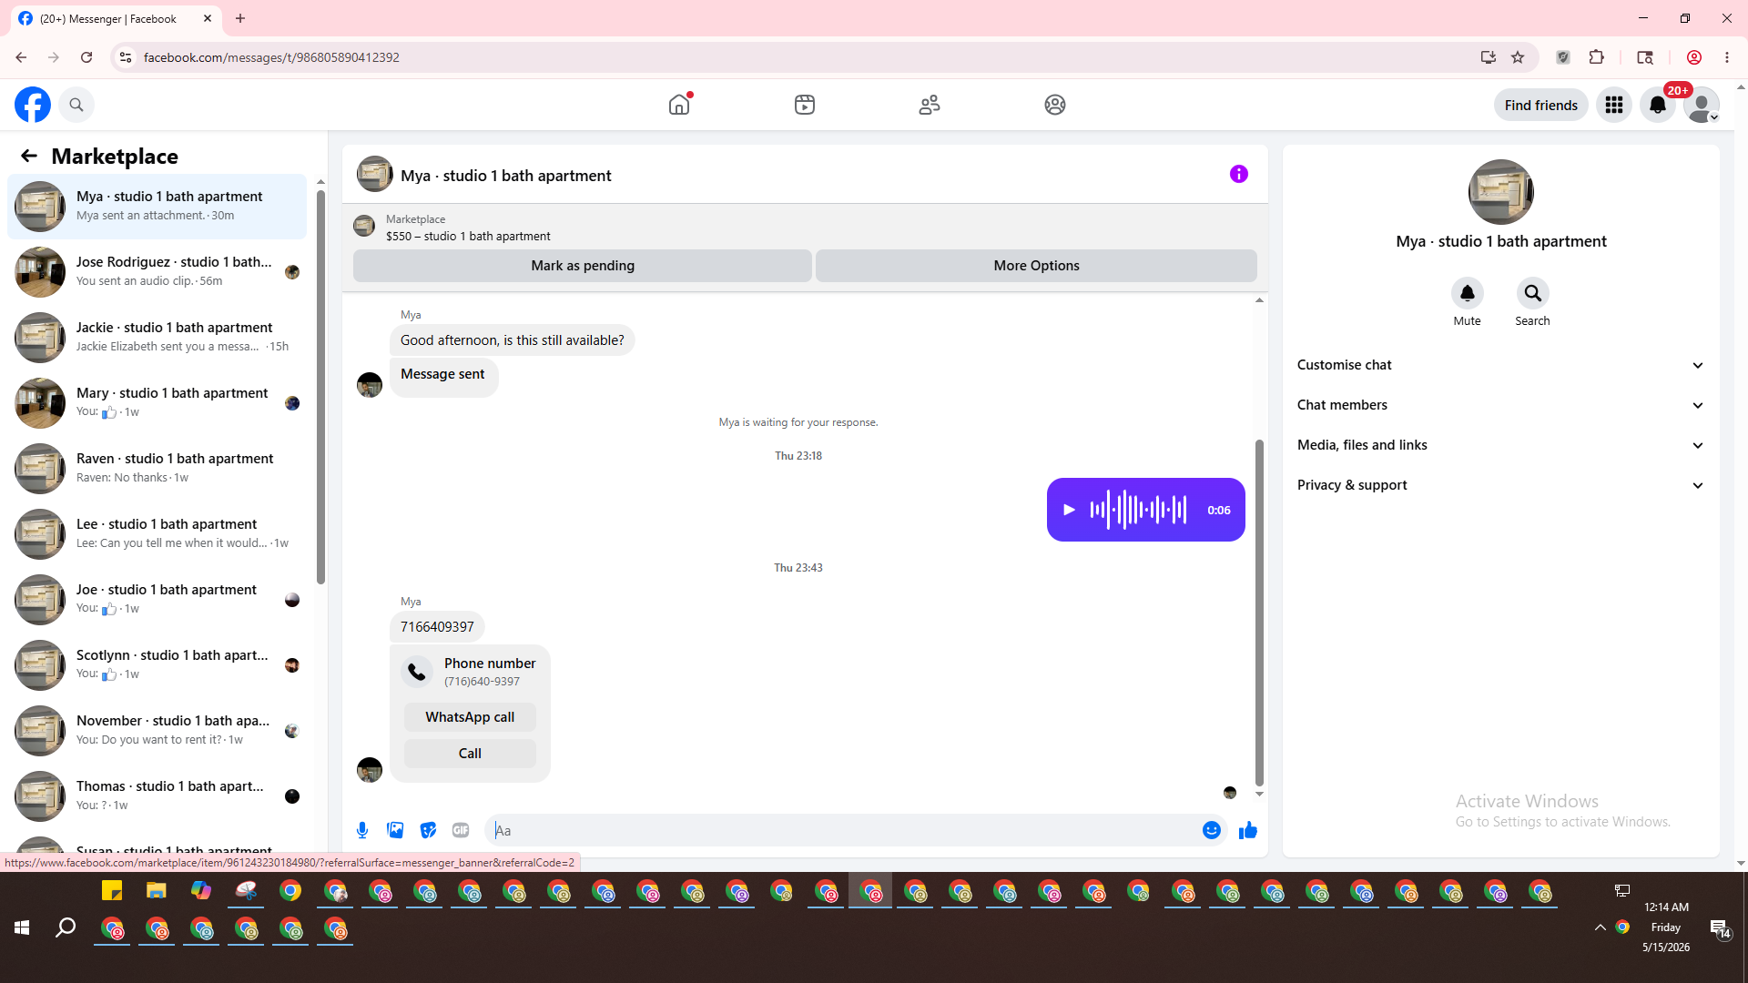Open the Jose Rodriguez conversation
Screen dimensions: 1748x983
coord(158,272)
